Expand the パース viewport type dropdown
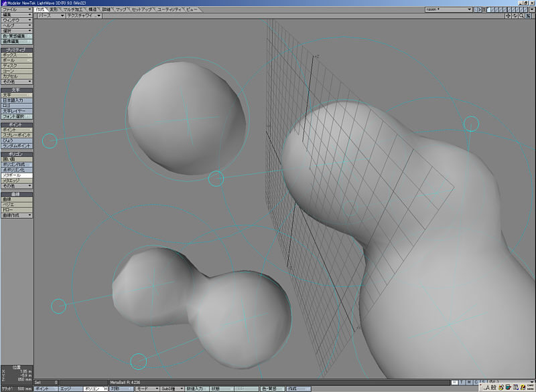536x392 pixels. click(x=50, y=15)
